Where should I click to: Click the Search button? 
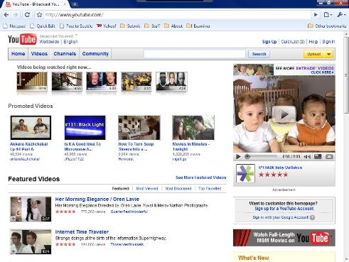pyautogui.click(x=259, y=54)
